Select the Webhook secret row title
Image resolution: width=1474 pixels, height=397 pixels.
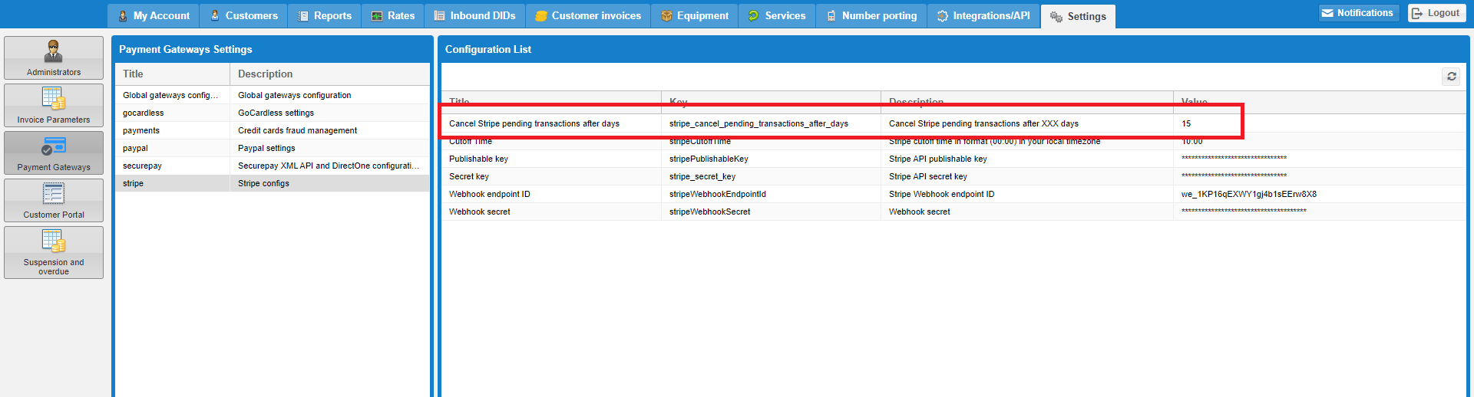point(480,212)
